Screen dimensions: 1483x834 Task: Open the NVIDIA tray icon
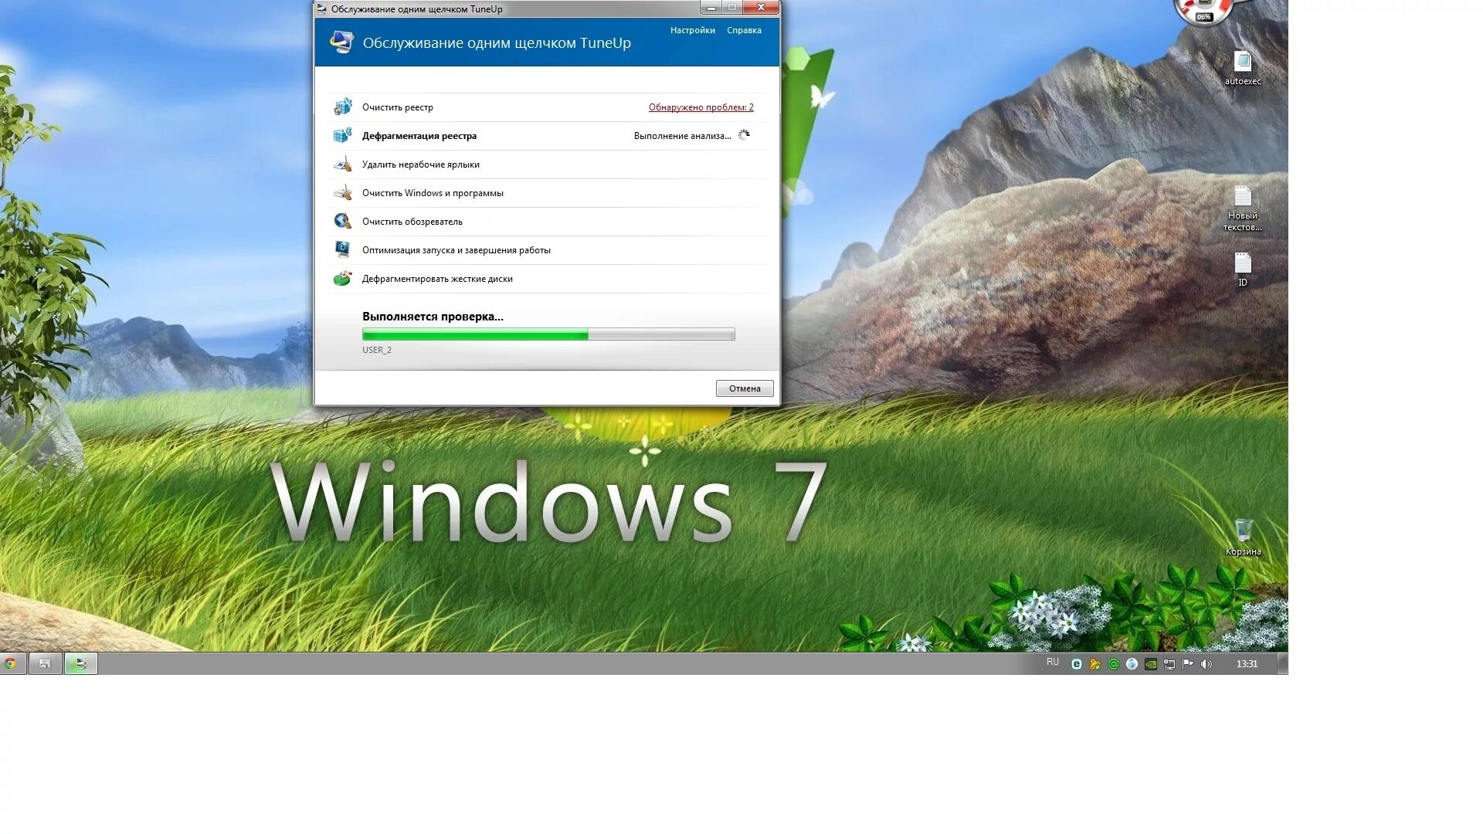point(1150,664)
